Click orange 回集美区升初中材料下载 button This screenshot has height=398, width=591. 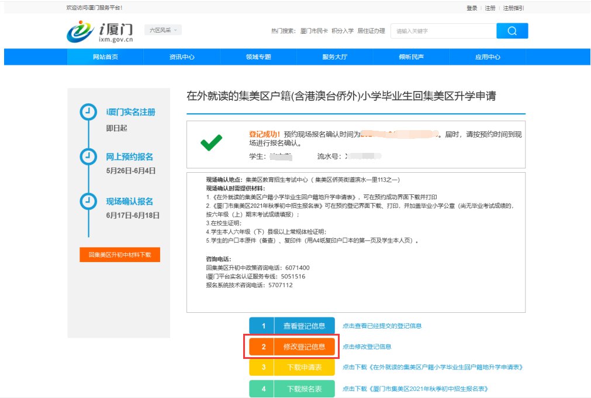(120, 255)
